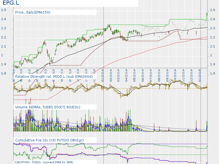Image resolution: width=219 pixels, height=164 pixels.
Task: Click the 1.9 value on left price axis
Action: [x=4, y=64]
